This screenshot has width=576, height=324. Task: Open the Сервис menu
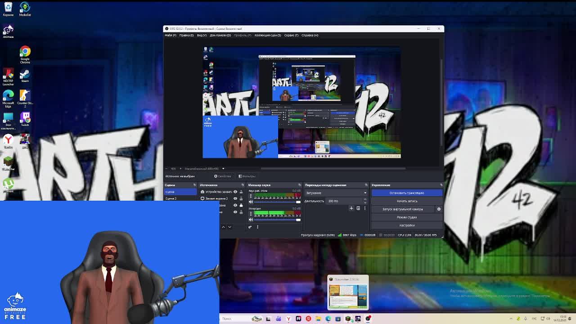[x=291, y=35]
